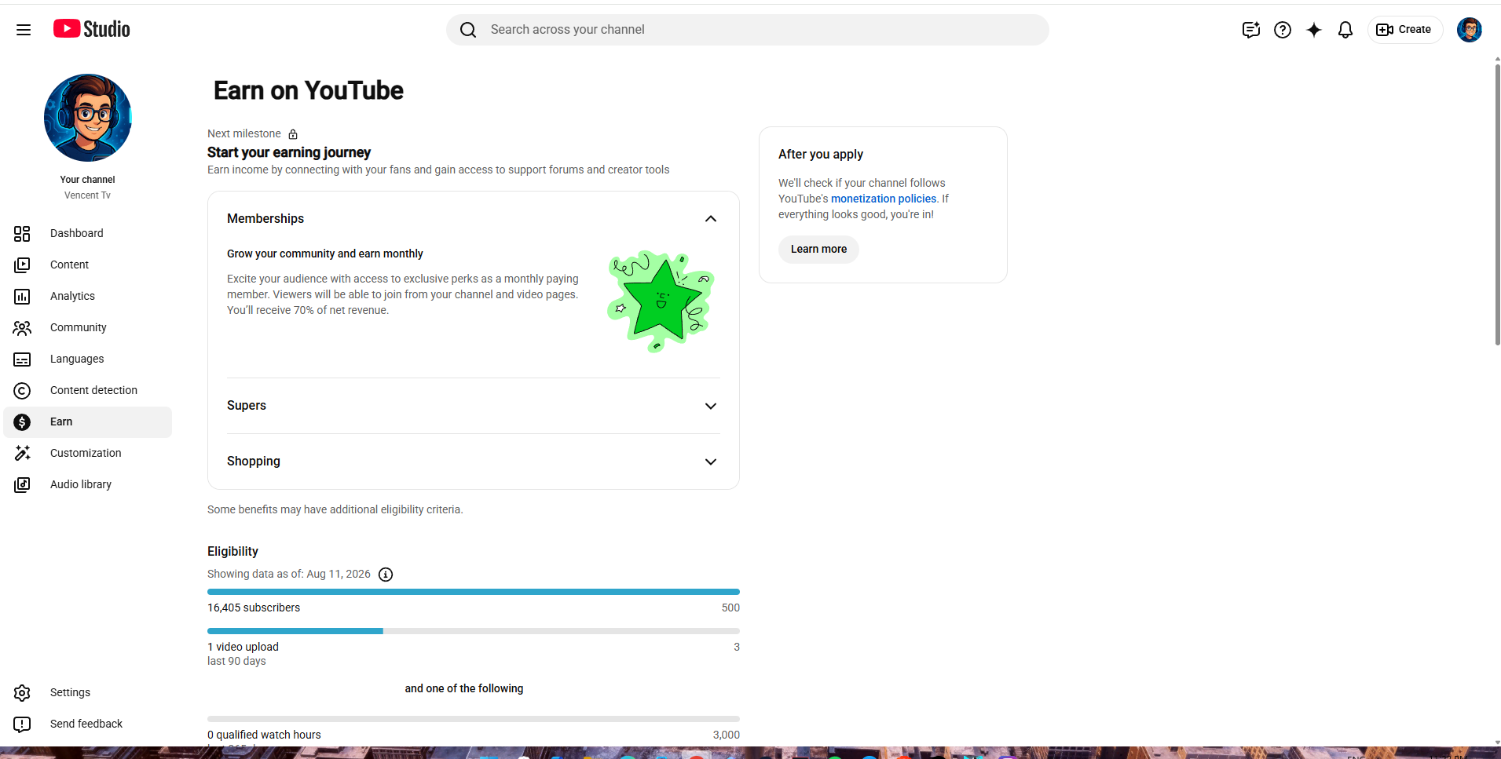Viewport: 1501px width, 759px height.
Task: Click the Content detection copyright icon
Action: coord(22,391)
